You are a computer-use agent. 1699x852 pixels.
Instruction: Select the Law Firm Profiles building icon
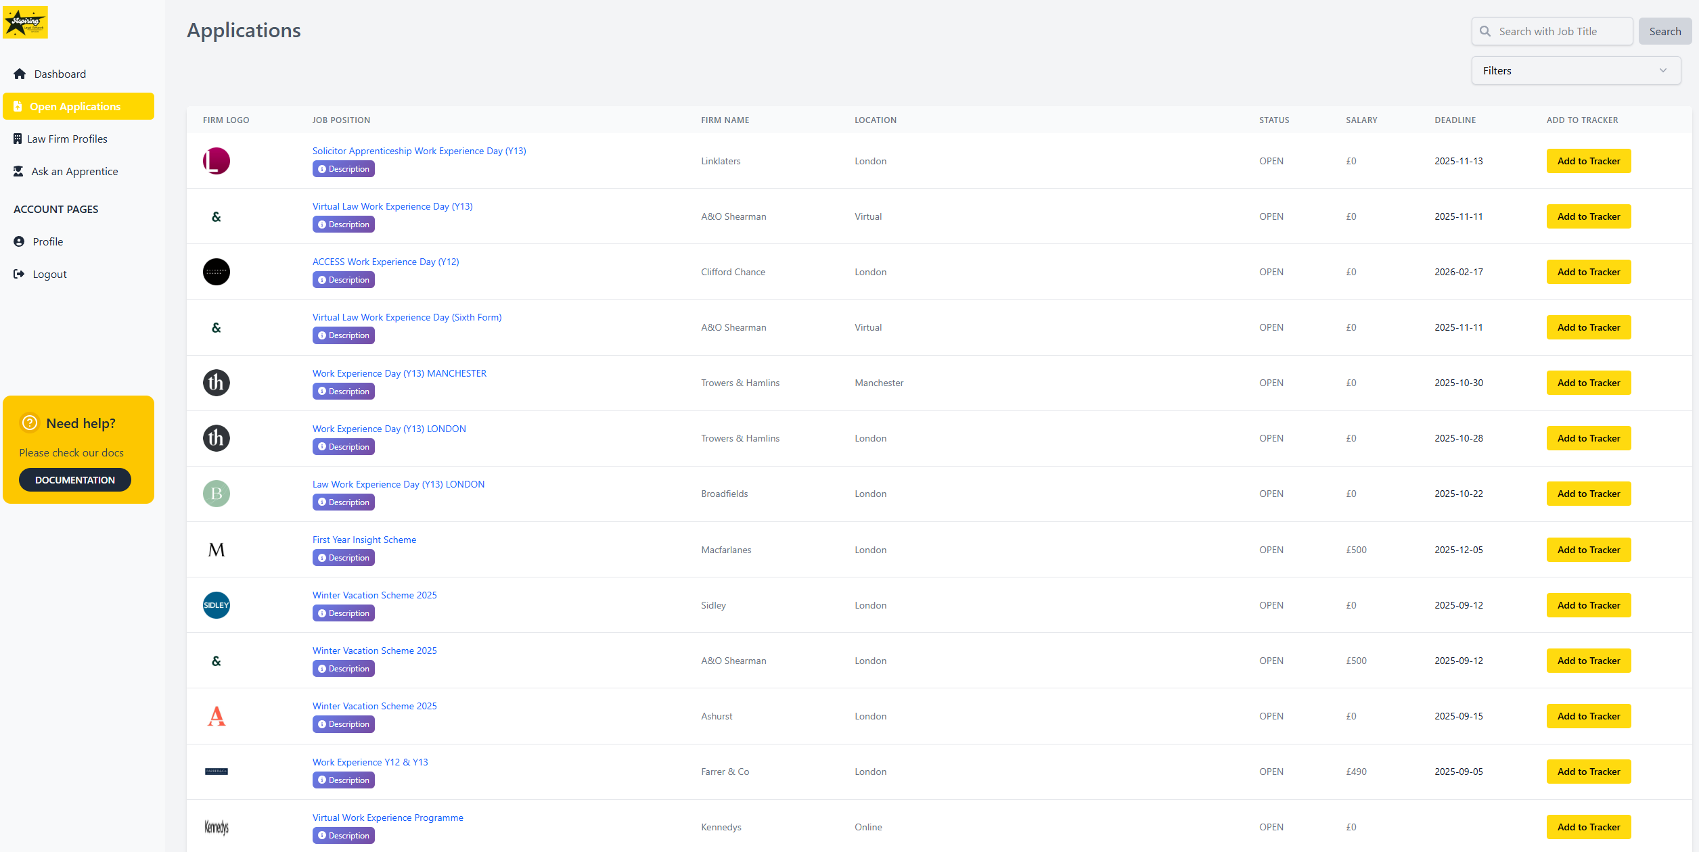[x=19, y=139]
